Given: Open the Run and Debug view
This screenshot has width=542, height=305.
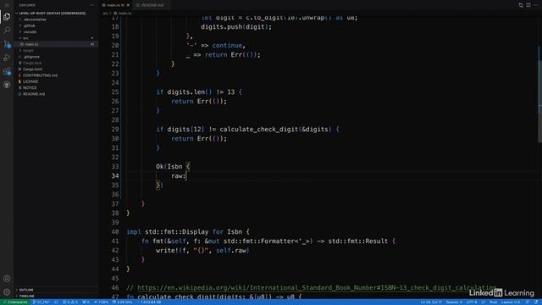Looking at the screenshot, I should [7, 58].
